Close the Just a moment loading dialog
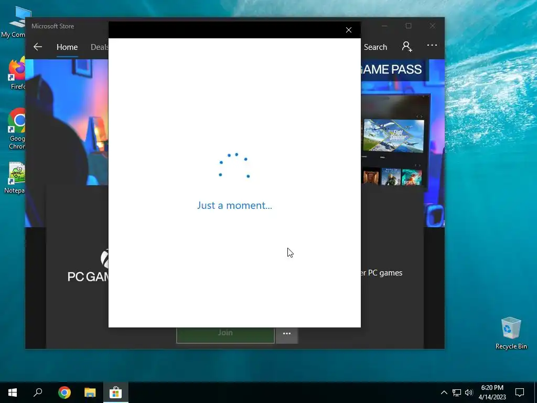537x403 pixels. pos(349,30)
